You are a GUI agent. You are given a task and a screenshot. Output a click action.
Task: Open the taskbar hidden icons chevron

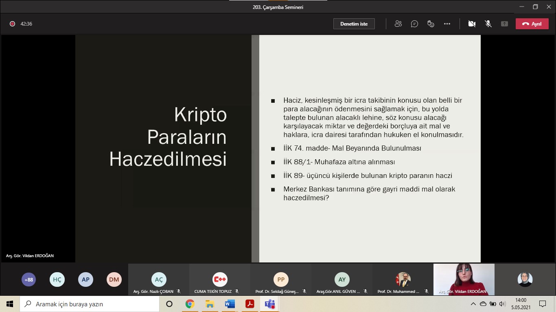[x=473, y=303]
